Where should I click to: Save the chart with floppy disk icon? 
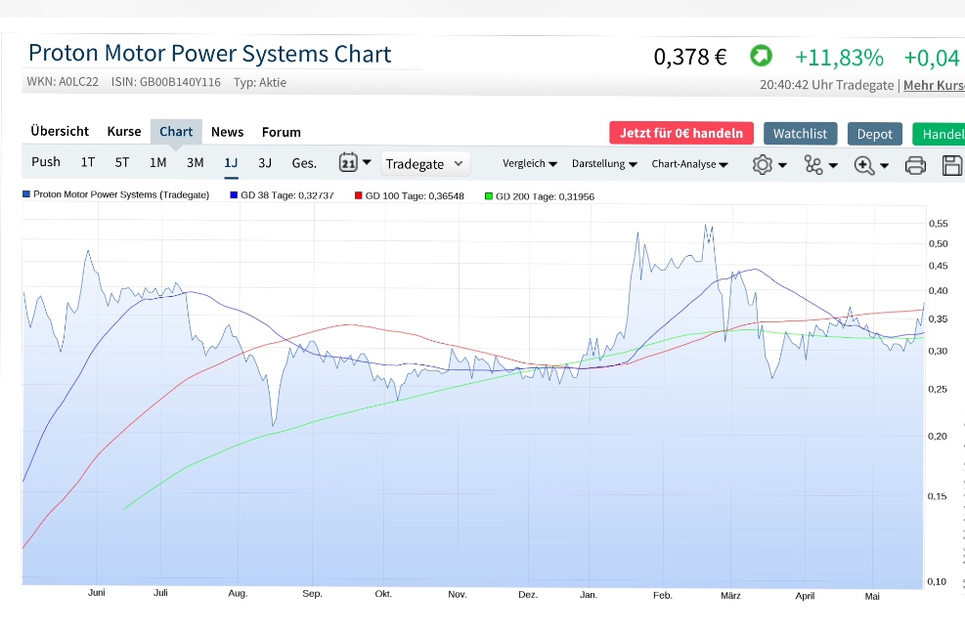951,164
